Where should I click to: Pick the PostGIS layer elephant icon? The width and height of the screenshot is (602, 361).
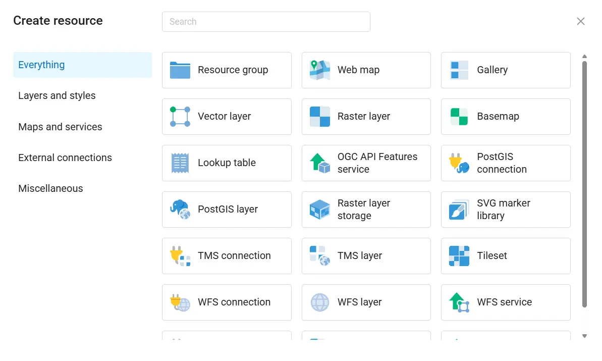pyautogui.click(x=180, y=210)
